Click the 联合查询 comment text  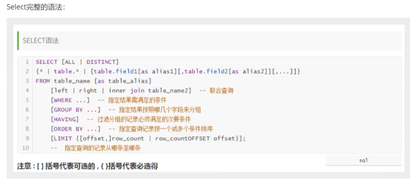(x=221, y=91)
